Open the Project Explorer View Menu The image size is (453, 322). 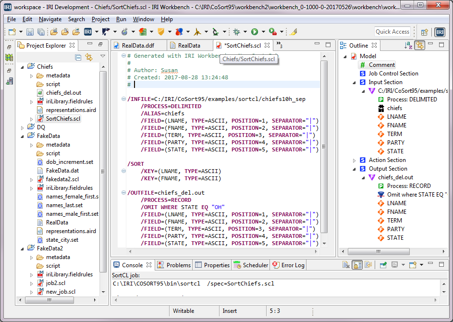(102, 56)
